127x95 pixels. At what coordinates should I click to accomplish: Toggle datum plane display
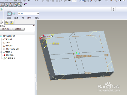[2, 5]
